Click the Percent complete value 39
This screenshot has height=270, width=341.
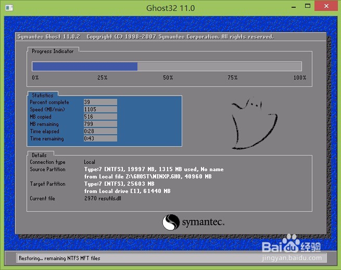pos(100,102)
